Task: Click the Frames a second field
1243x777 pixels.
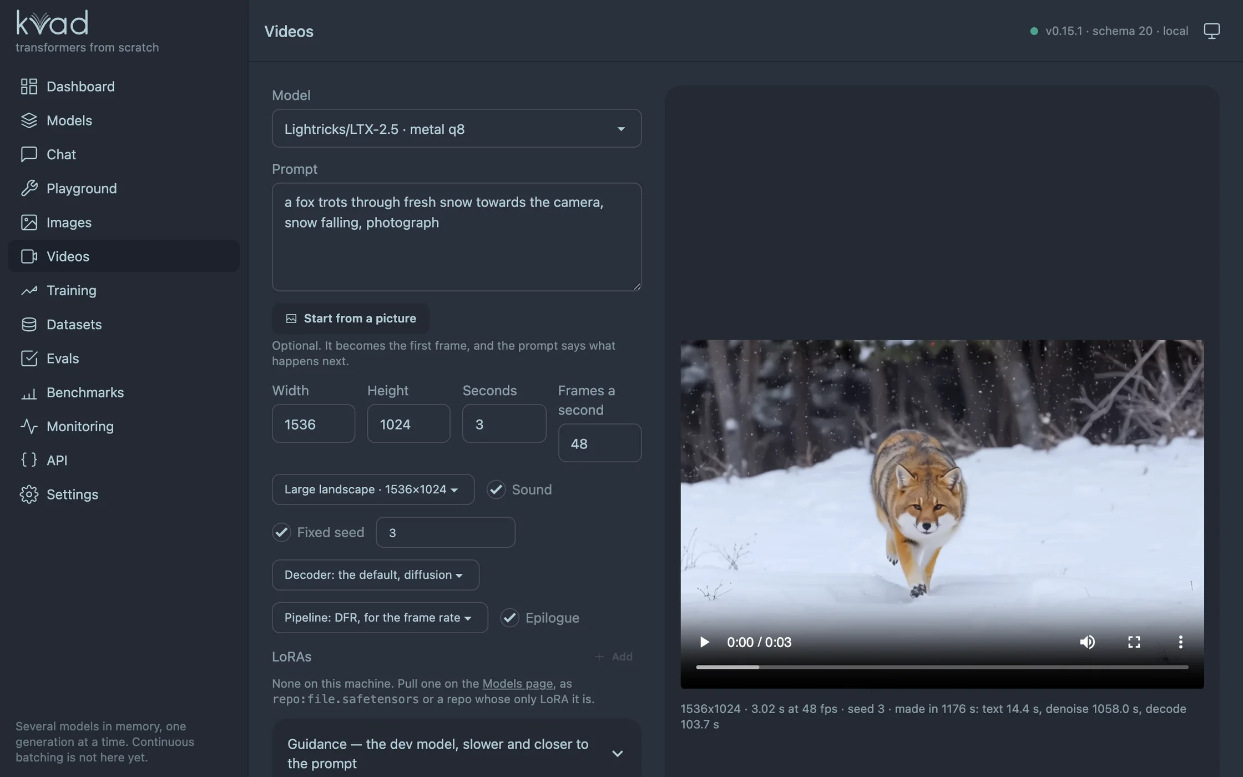Action: pos(599,443)
